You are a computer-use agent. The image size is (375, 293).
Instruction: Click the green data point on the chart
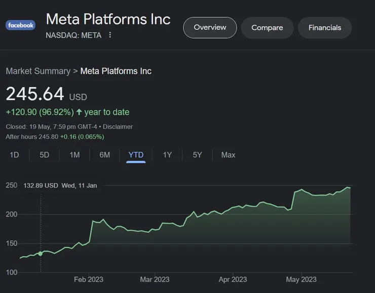click(x=41, y=253)
